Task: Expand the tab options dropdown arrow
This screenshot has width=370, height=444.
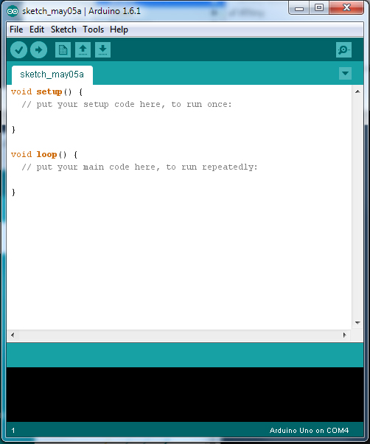Action: (x=345, y=73)
